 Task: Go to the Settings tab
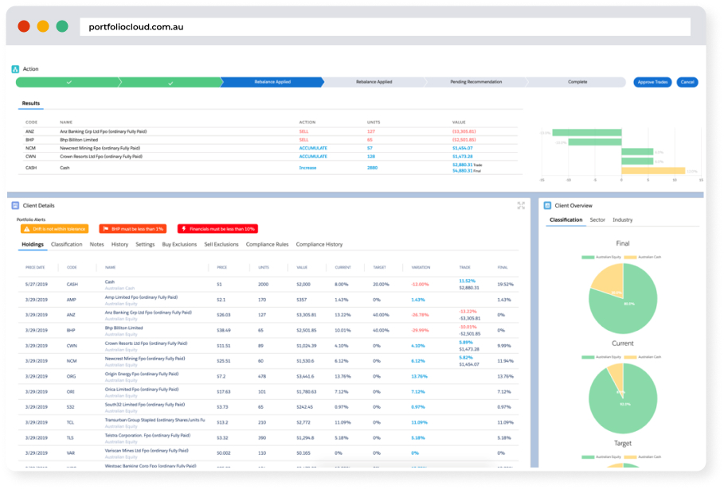coord(145,244)
